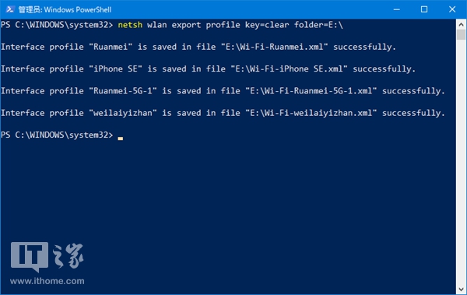Viewport: 467px width, 295px height.
Task: Maximize the PowerShell window
Action: (x=424, y=9)
